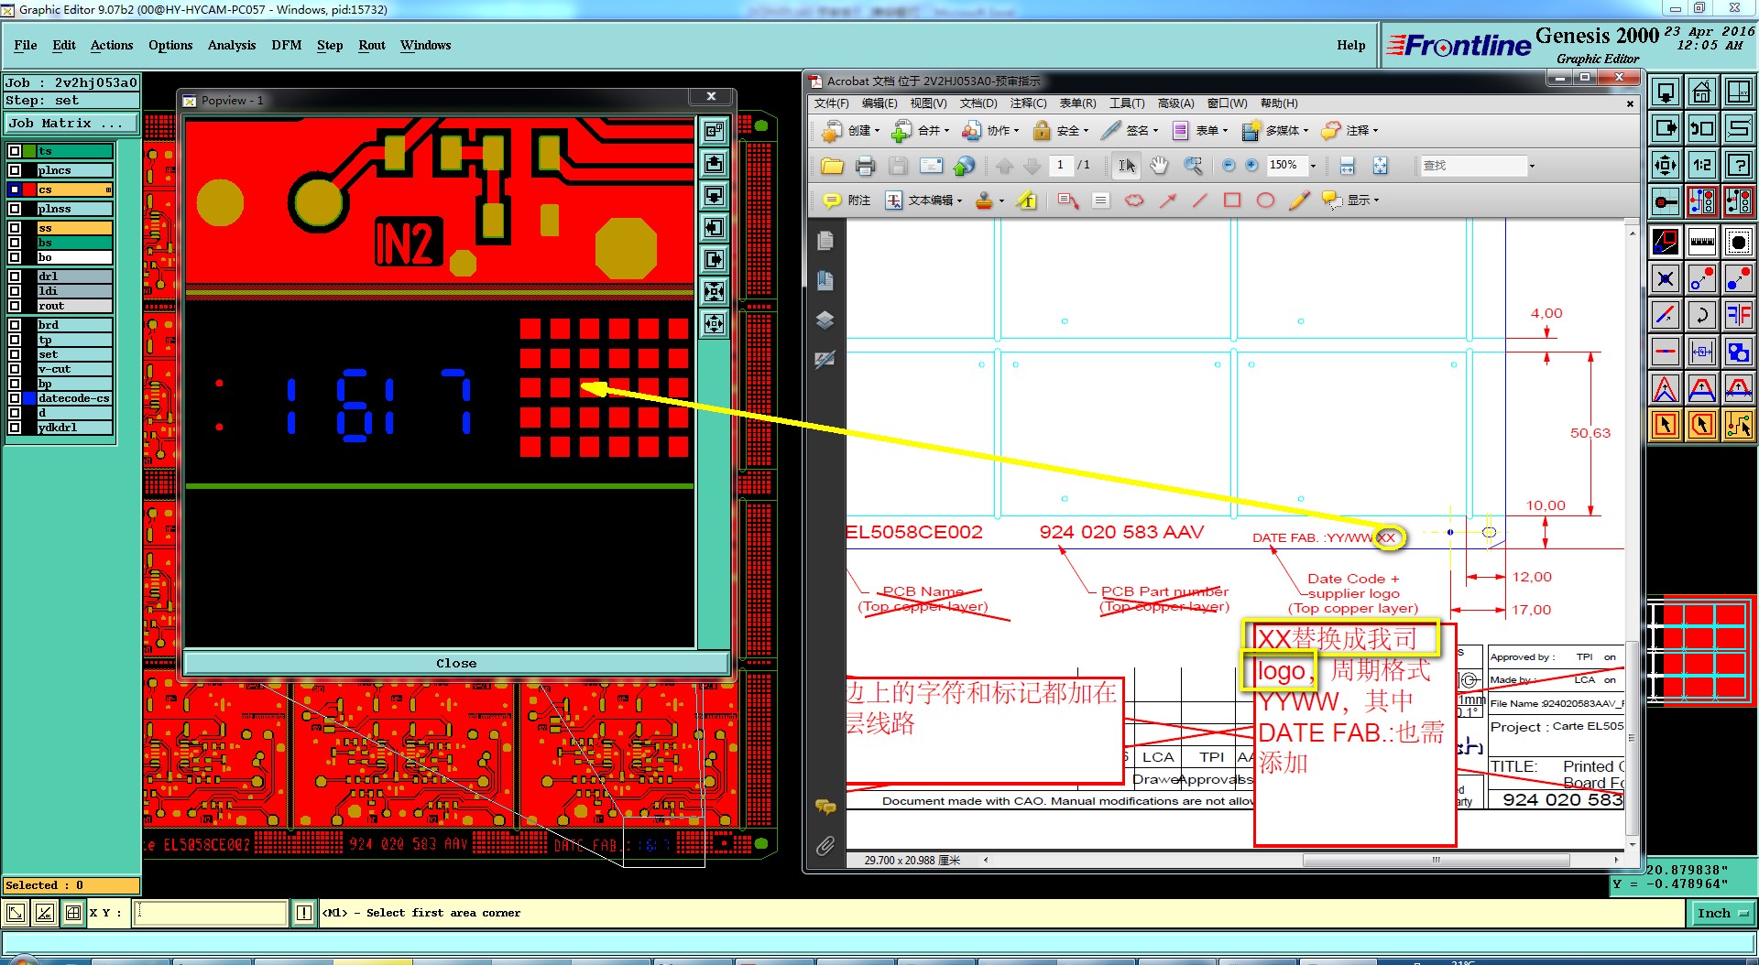Click the print icon in Acrobat toolbar
This screenshot has height=965, width=1759.
point(865,166)
